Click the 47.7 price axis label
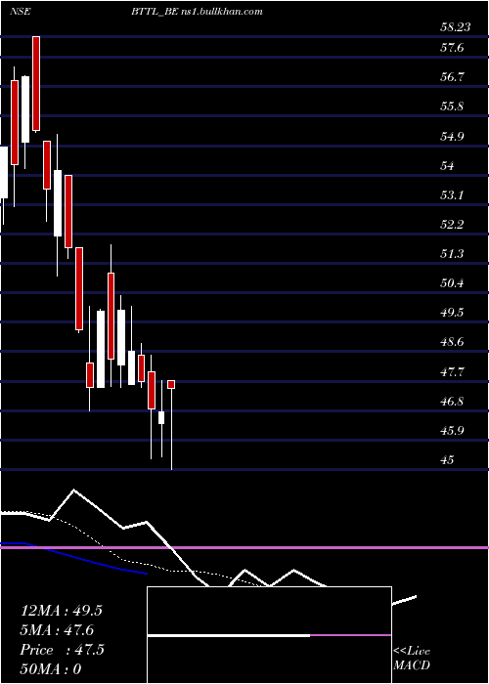Viewport: 489px width, 684px height. point(452,372)
